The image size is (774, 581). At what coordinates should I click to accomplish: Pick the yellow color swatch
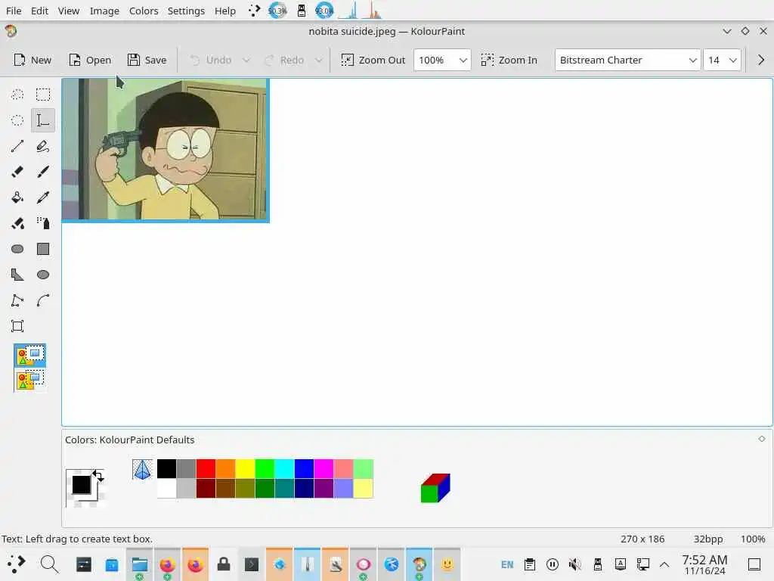(246, 468)
